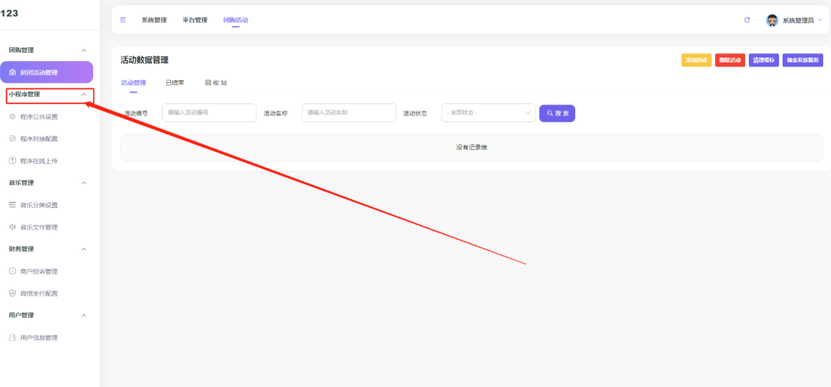Open 平台管理 in the top navigation

pos(195,20)
